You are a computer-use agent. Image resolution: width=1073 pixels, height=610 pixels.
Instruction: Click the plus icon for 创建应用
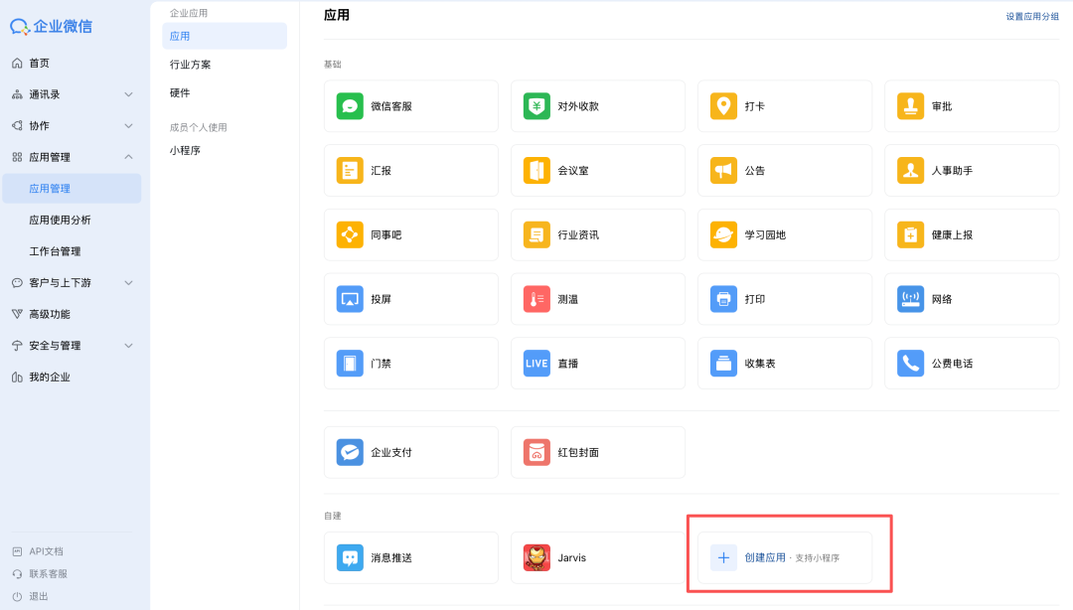pos(723,558)
